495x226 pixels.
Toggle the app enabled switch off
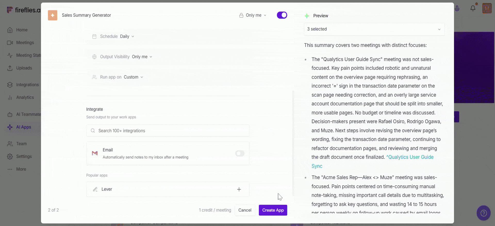282,15
